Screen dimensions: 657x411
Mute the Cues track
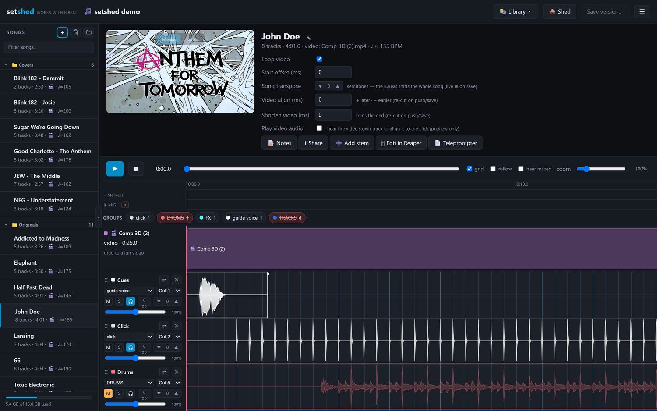108,301
